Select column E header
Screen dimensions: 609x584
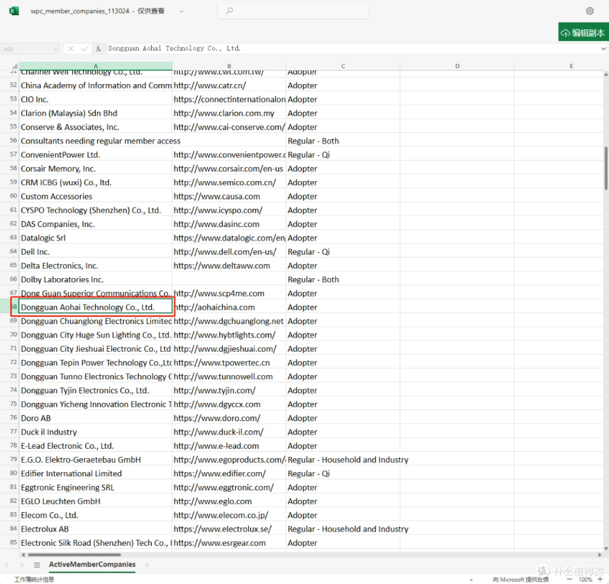[571, 66]
